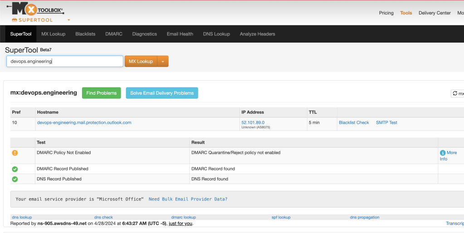This screenshot has width=464, height=233.
Task: Click the Blacklist Check link
Action: pos(354,122)
